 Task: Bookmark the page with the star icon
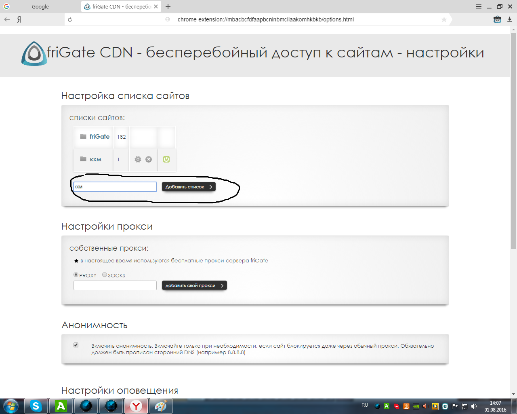(x=444, y=19)
